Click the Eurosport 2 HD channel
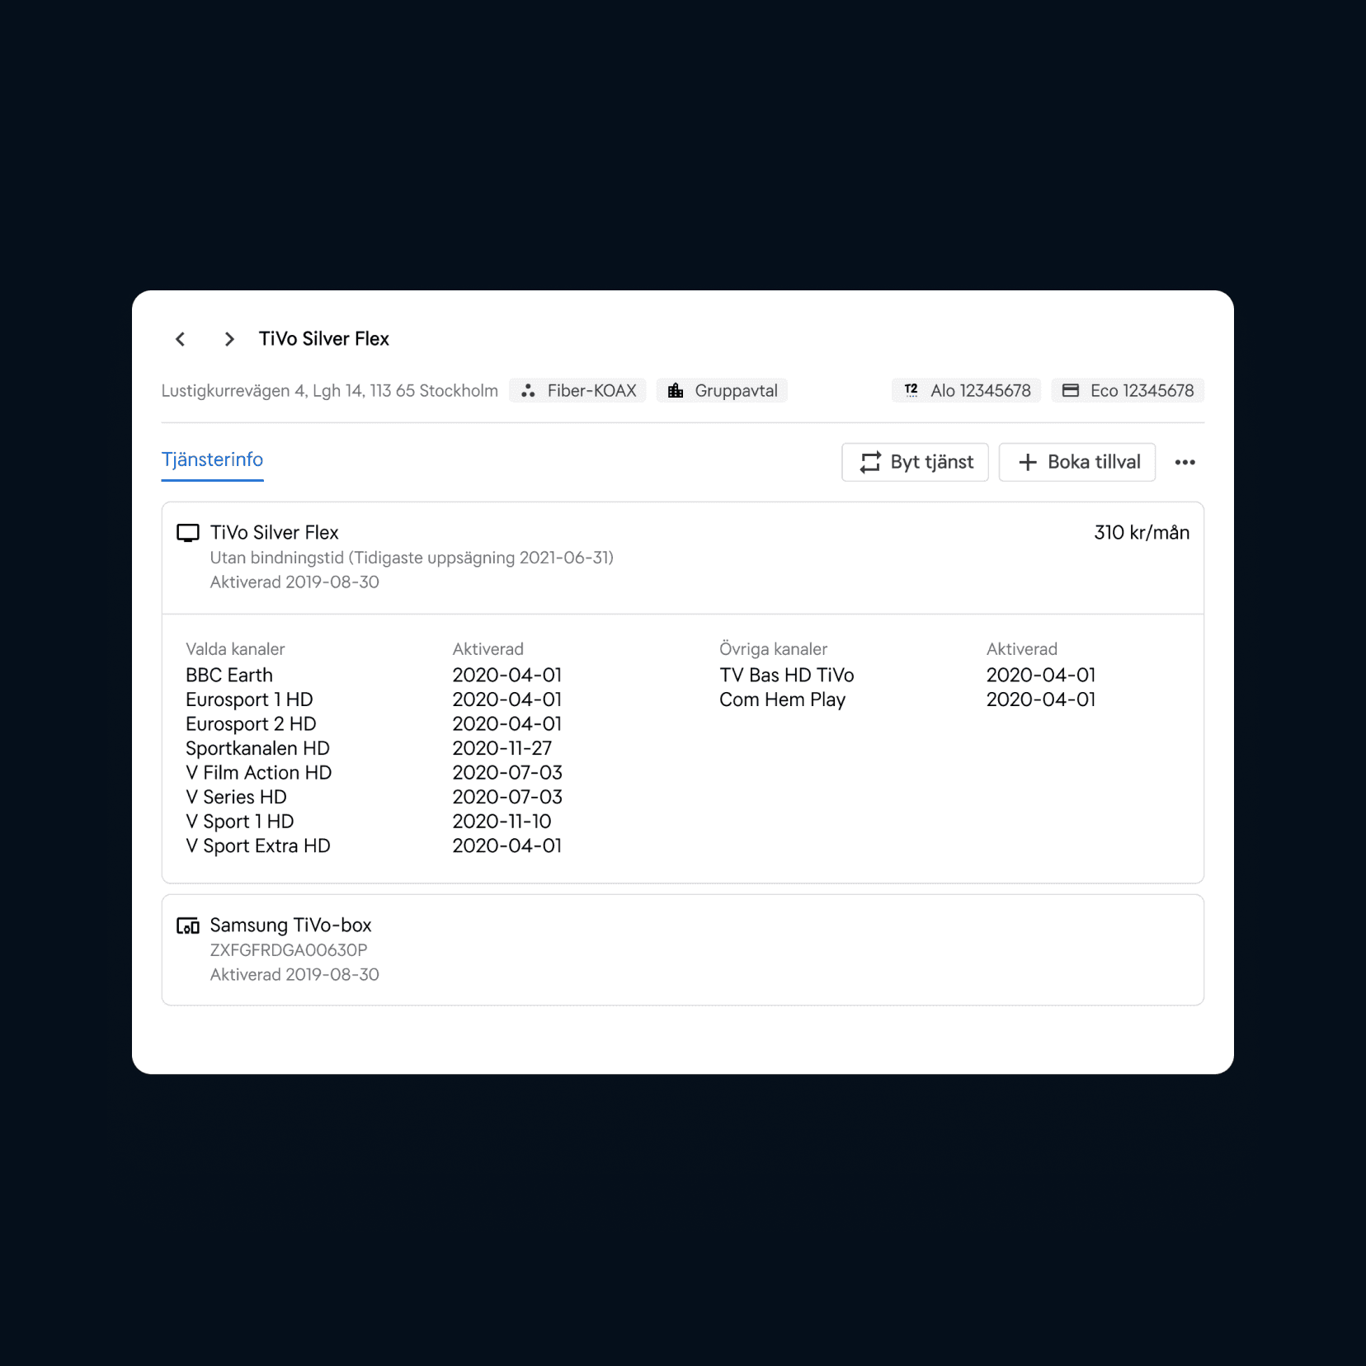The image size is (1366, 1366). tap(251, 724)
